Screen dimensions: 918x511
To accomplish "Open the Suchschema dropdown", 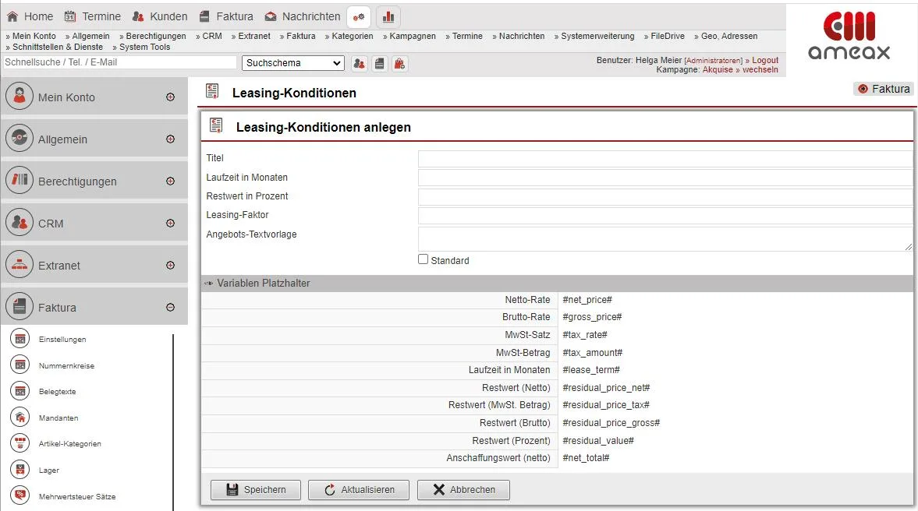I will (x=293, y=63).
